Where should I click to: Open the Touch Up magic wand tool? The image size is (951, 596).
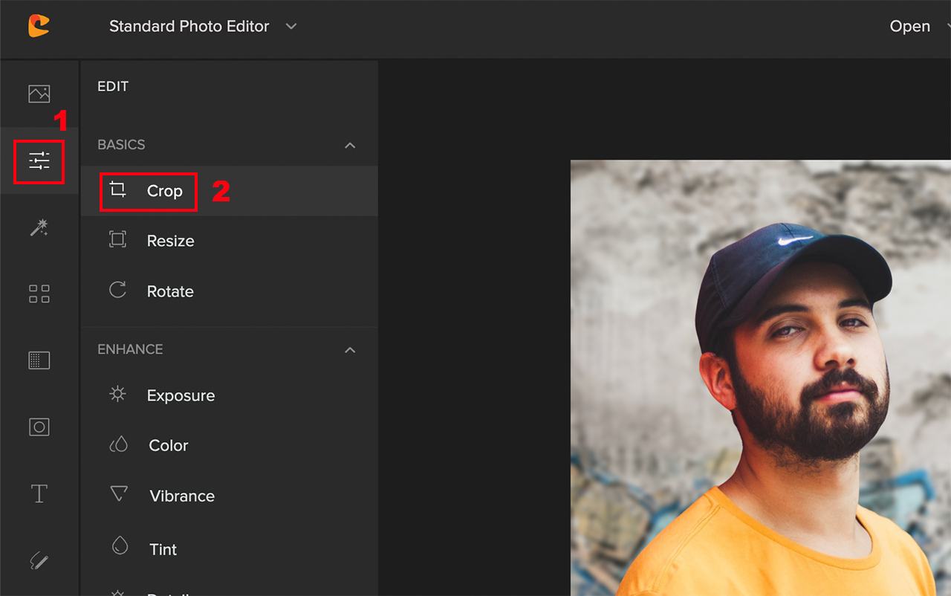[x=39, y=228]
